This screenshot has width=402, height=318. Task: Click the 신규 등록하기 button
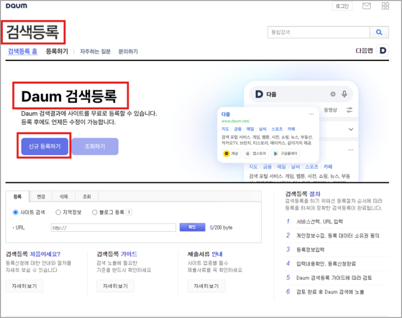pyautogui.click(x=44, y=146)
